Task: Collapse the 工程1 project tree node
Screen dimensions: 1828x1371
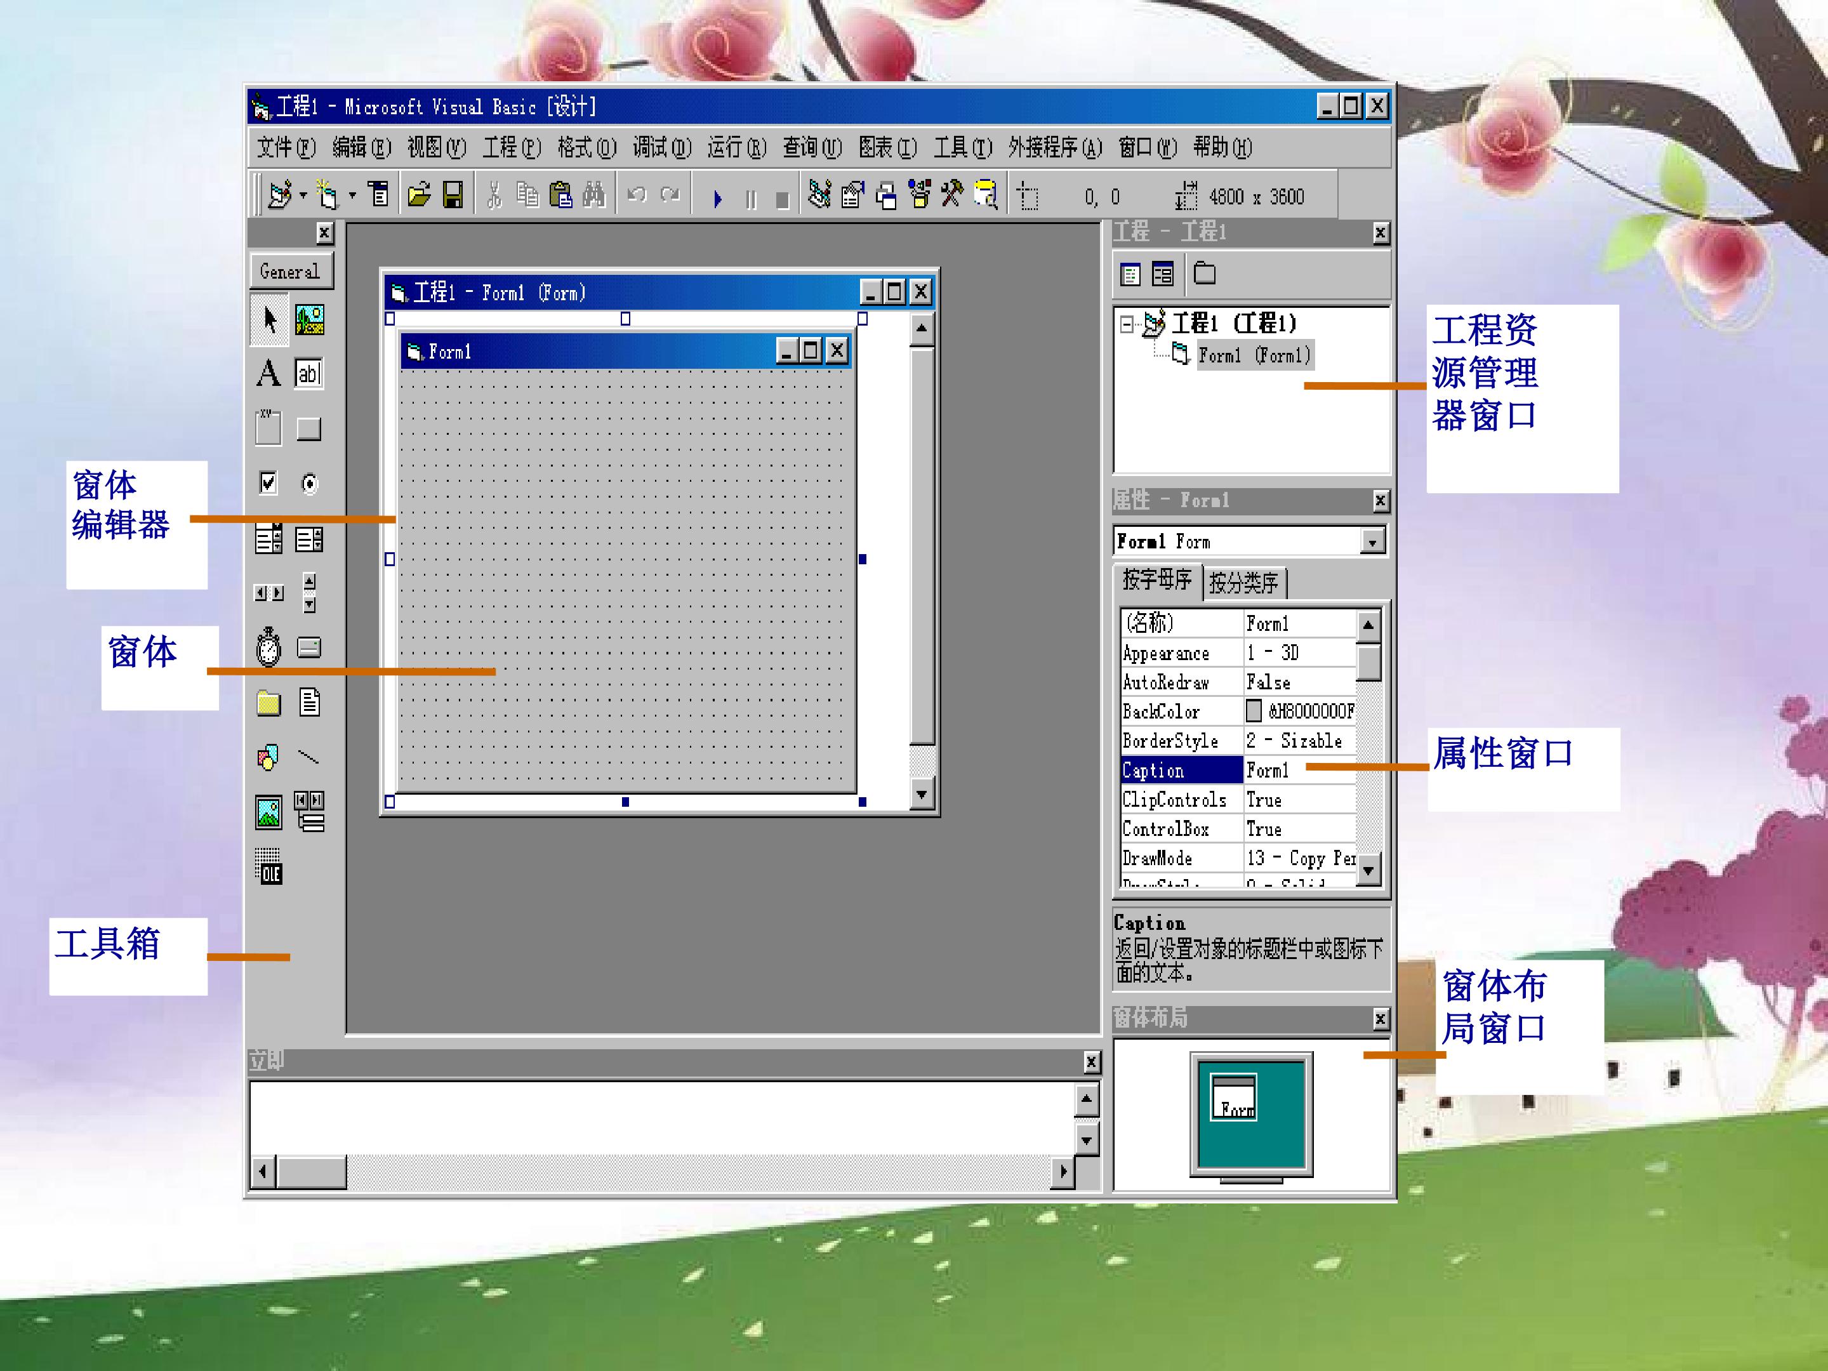Action: 1127,324
